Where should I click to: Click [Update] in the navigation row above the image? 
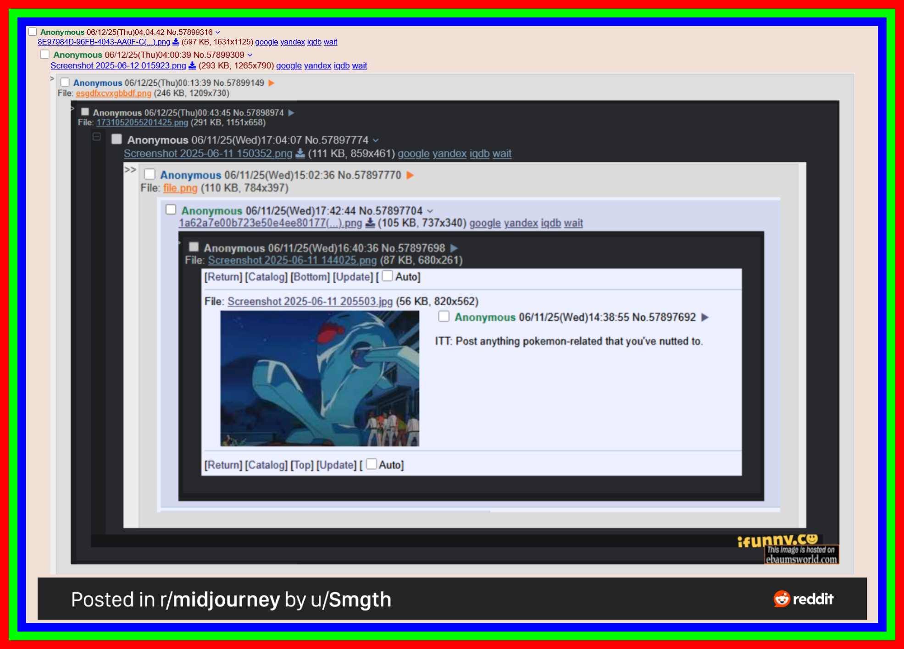click(353, 277)
